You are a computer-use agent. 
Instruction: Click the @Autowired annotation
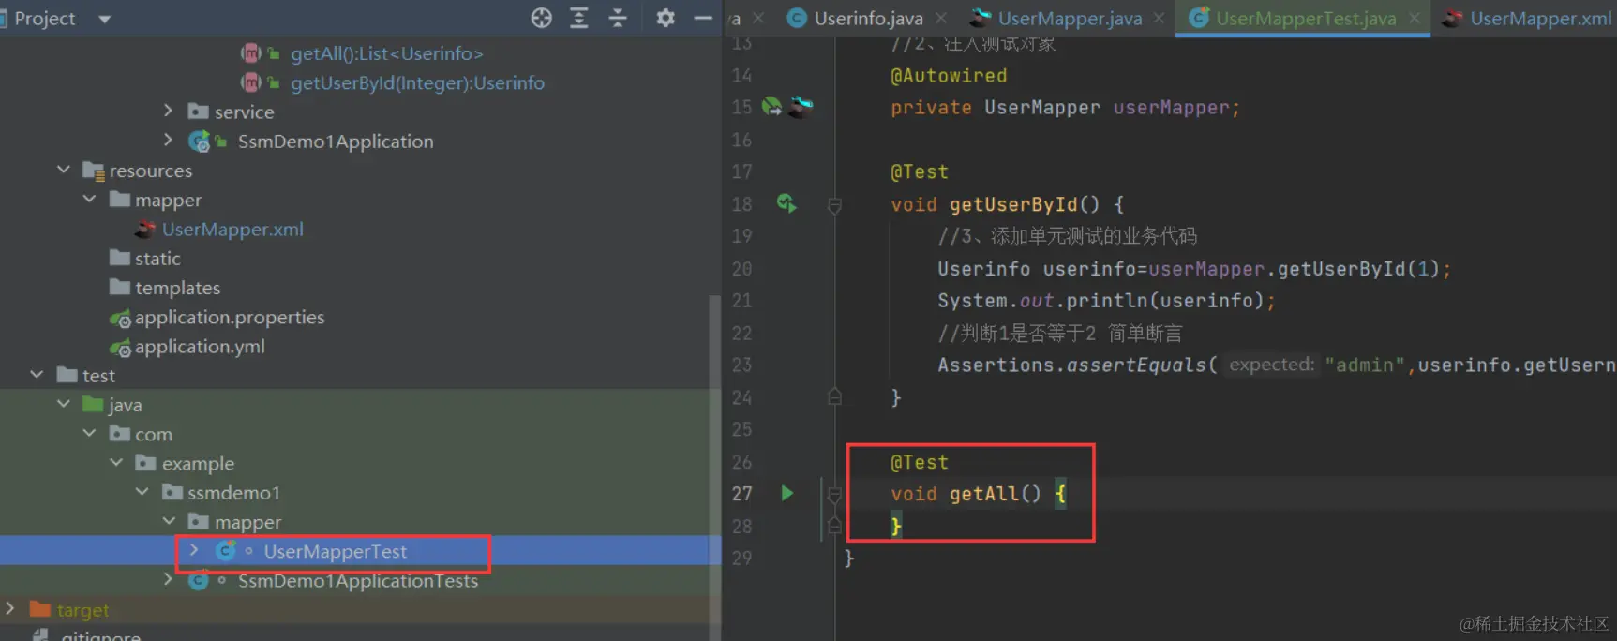point(949,75)
